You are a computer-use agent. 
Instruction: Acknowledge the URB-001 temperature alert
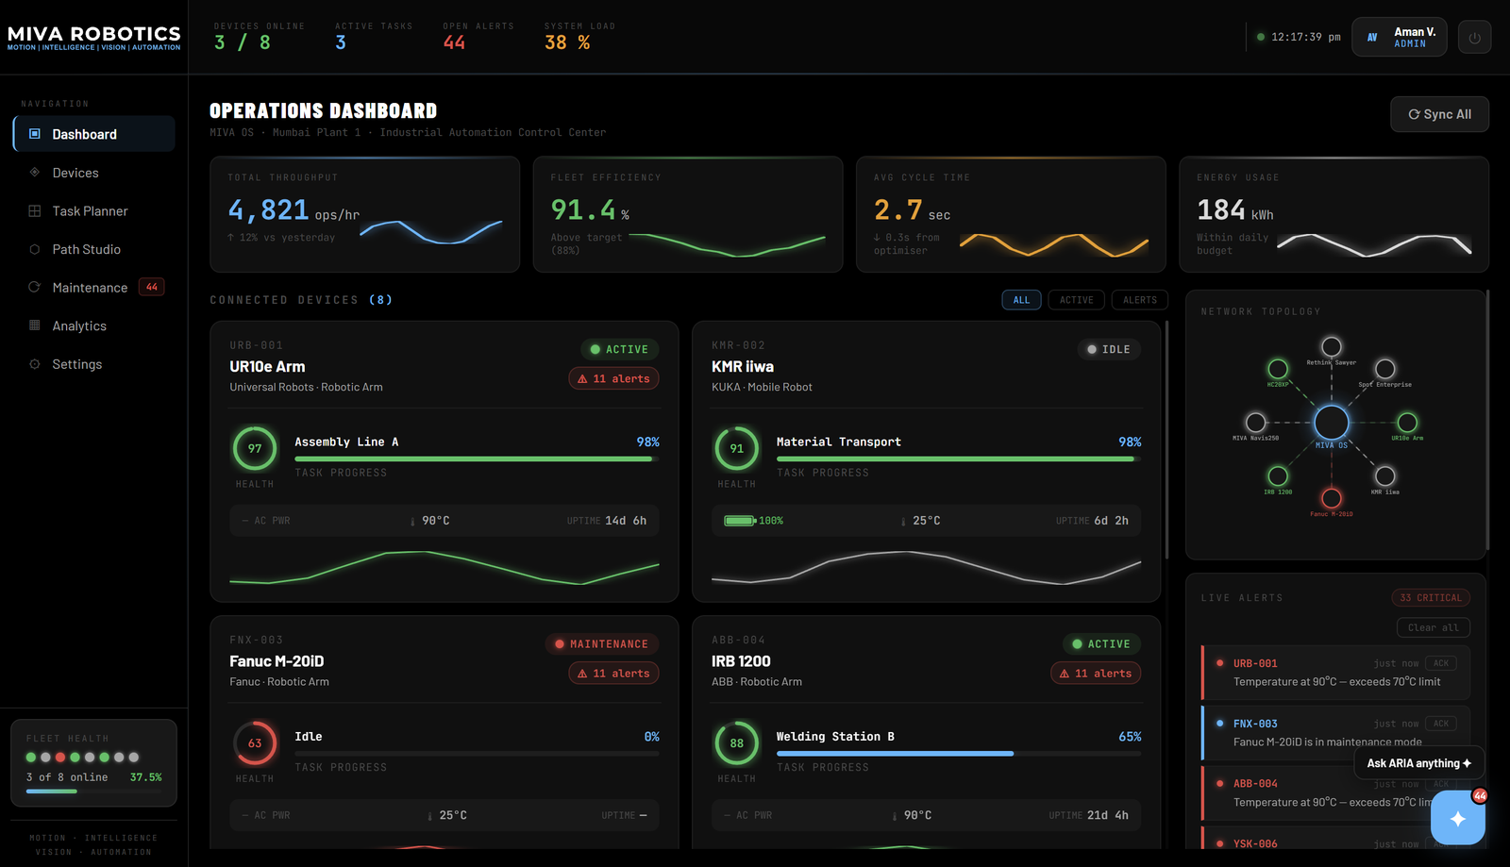tap(1441, 663)
